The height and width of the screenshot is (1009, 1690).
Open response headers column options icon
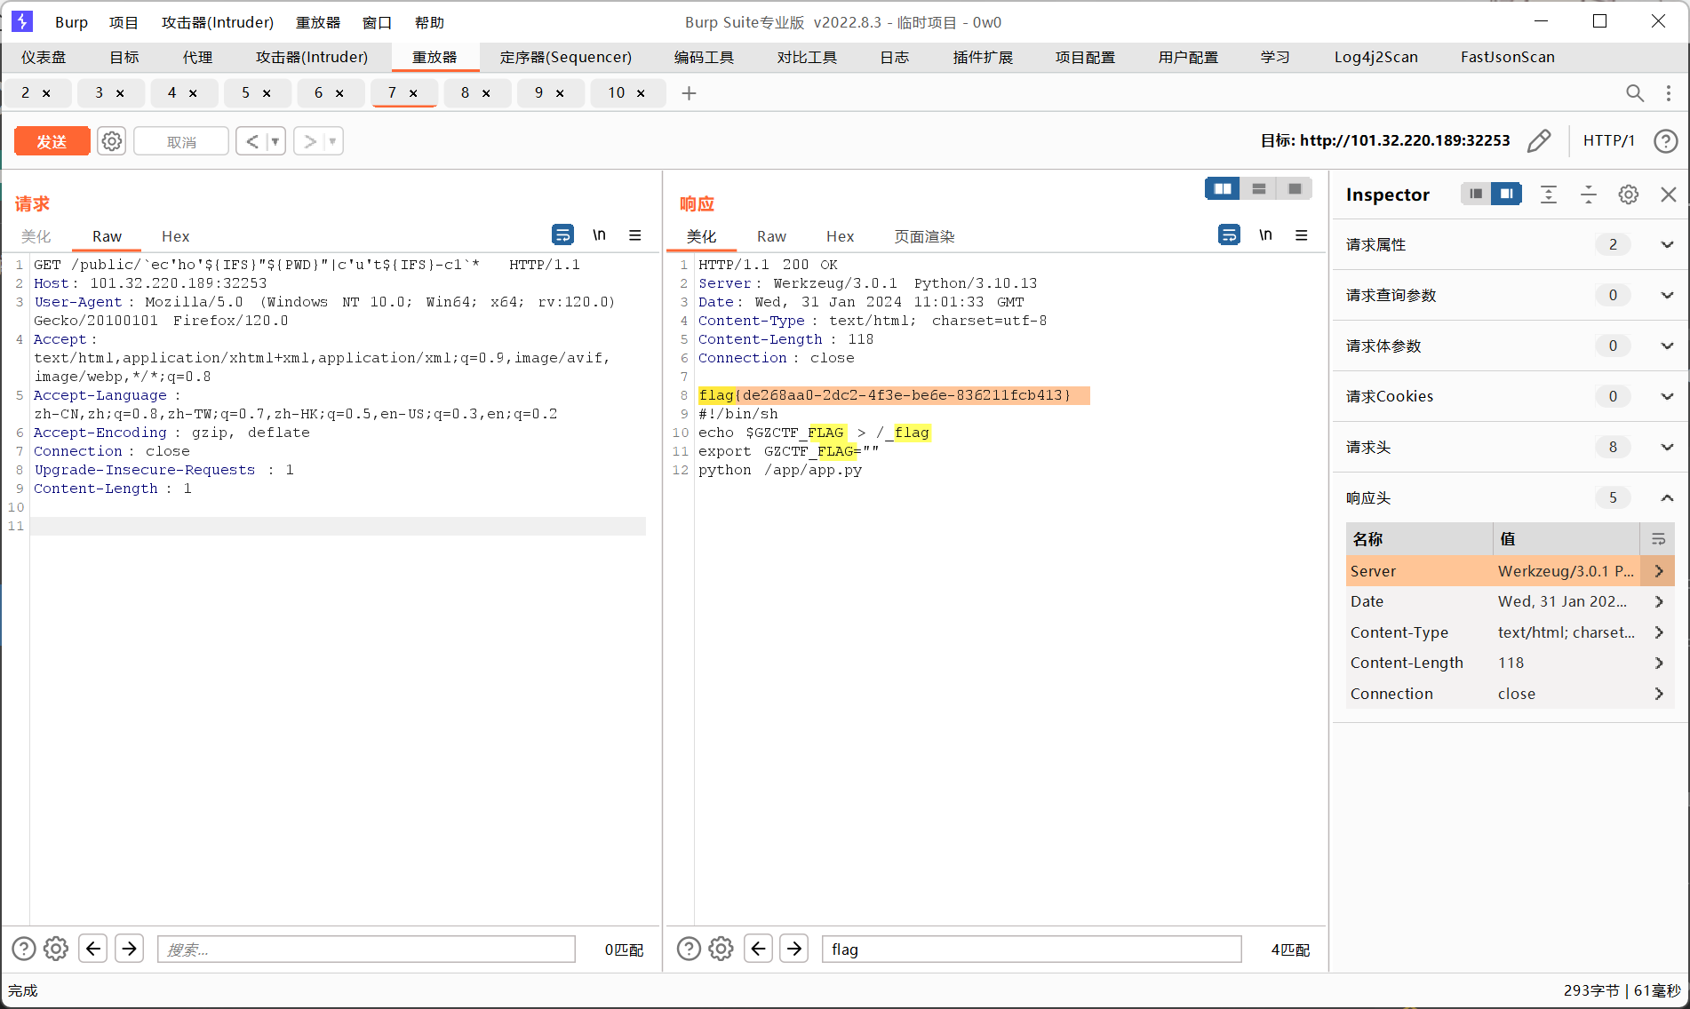tap(1658, 539)
